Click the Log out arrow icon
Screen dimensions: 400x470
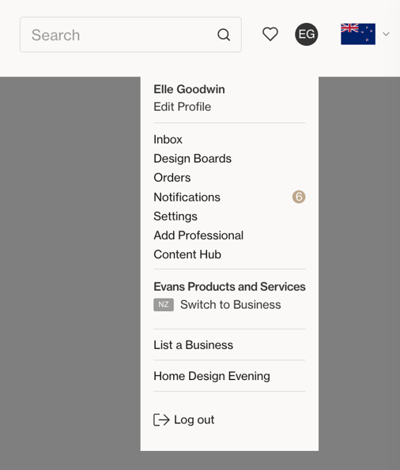click(161, 419)
